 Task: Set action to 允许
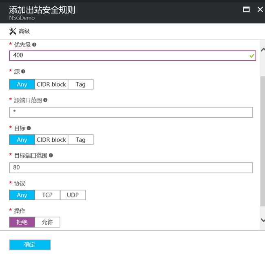click(x=47, y=222)
